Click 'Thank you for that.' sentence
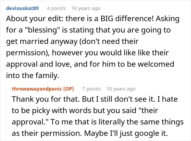The width and height of the screenshot is (191, 141). 46,99
